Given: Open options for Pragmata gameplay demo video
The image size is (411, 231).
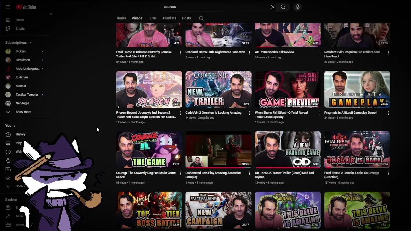Looking at the screenshot, I should coord(388,113).
